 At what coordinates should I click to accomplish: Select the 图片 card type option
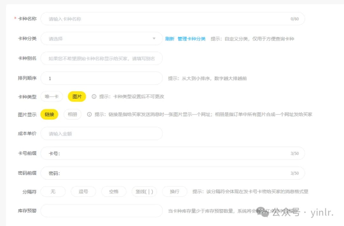tap(77, 97)
